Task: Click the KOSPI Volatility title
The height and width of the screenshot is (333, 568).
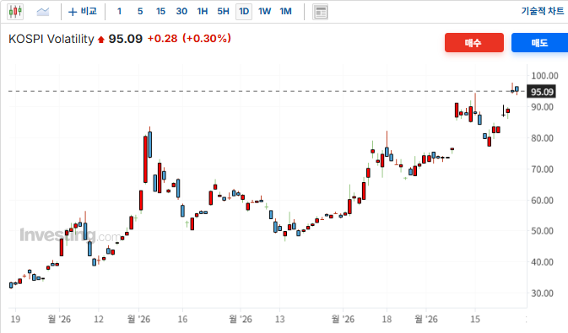Action: coord(51,39)
